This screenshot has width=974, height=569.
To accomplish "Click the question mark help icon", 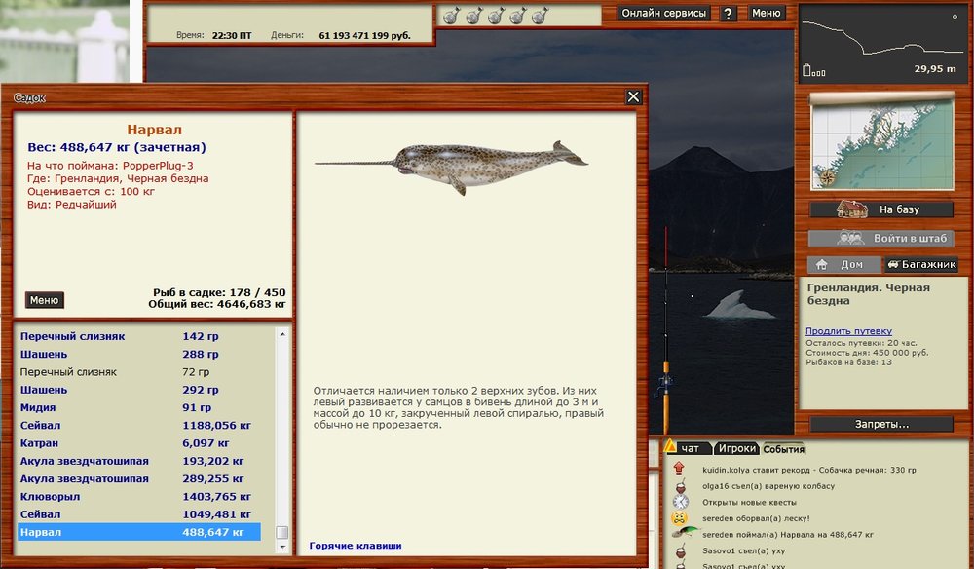I will (x=728, y=14).
